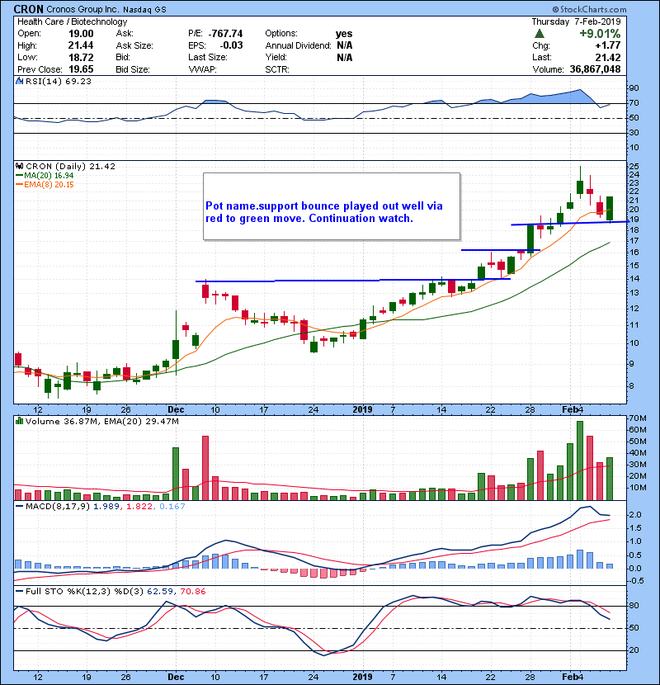Select the CRON ticker symbol in the header
Image resolution: width=660 pixels, height=685 pixels.
point(28,9)
